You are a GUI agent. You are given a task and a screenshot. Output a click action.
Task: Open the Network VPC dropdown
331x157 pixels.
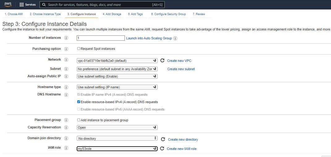(x=117, y=61)
